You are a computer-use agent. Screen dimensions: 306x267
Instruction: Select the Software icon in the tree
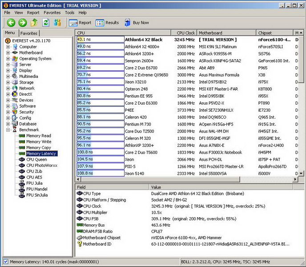click(15, 106)
